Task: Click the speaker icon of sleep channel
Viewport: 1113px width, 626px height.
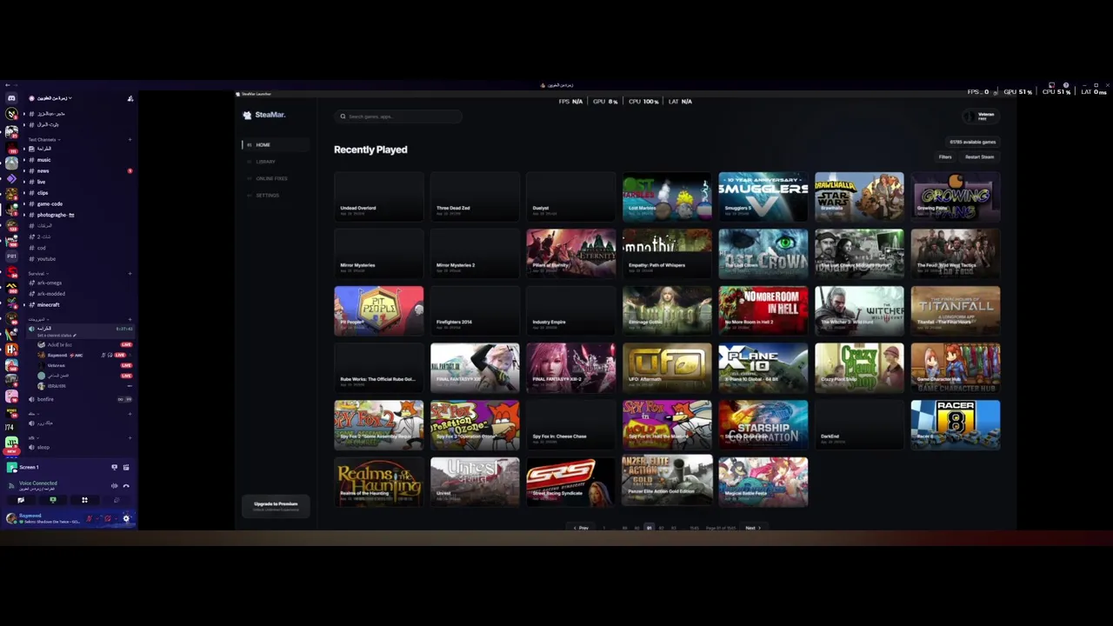Action: point(31,447)
